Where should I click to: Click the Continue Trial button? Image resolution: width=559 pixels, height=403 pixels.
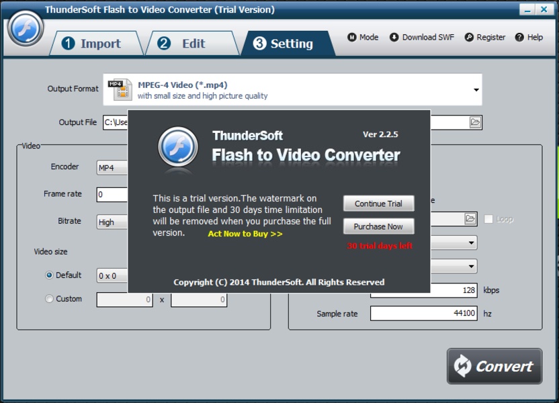click(x=379, y=204)
